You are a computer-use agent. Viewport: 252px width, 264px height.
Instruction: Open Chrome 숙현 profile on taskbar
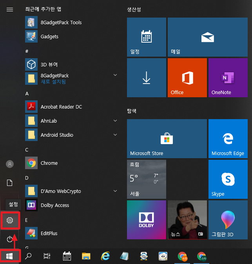(x=183, y=257)
